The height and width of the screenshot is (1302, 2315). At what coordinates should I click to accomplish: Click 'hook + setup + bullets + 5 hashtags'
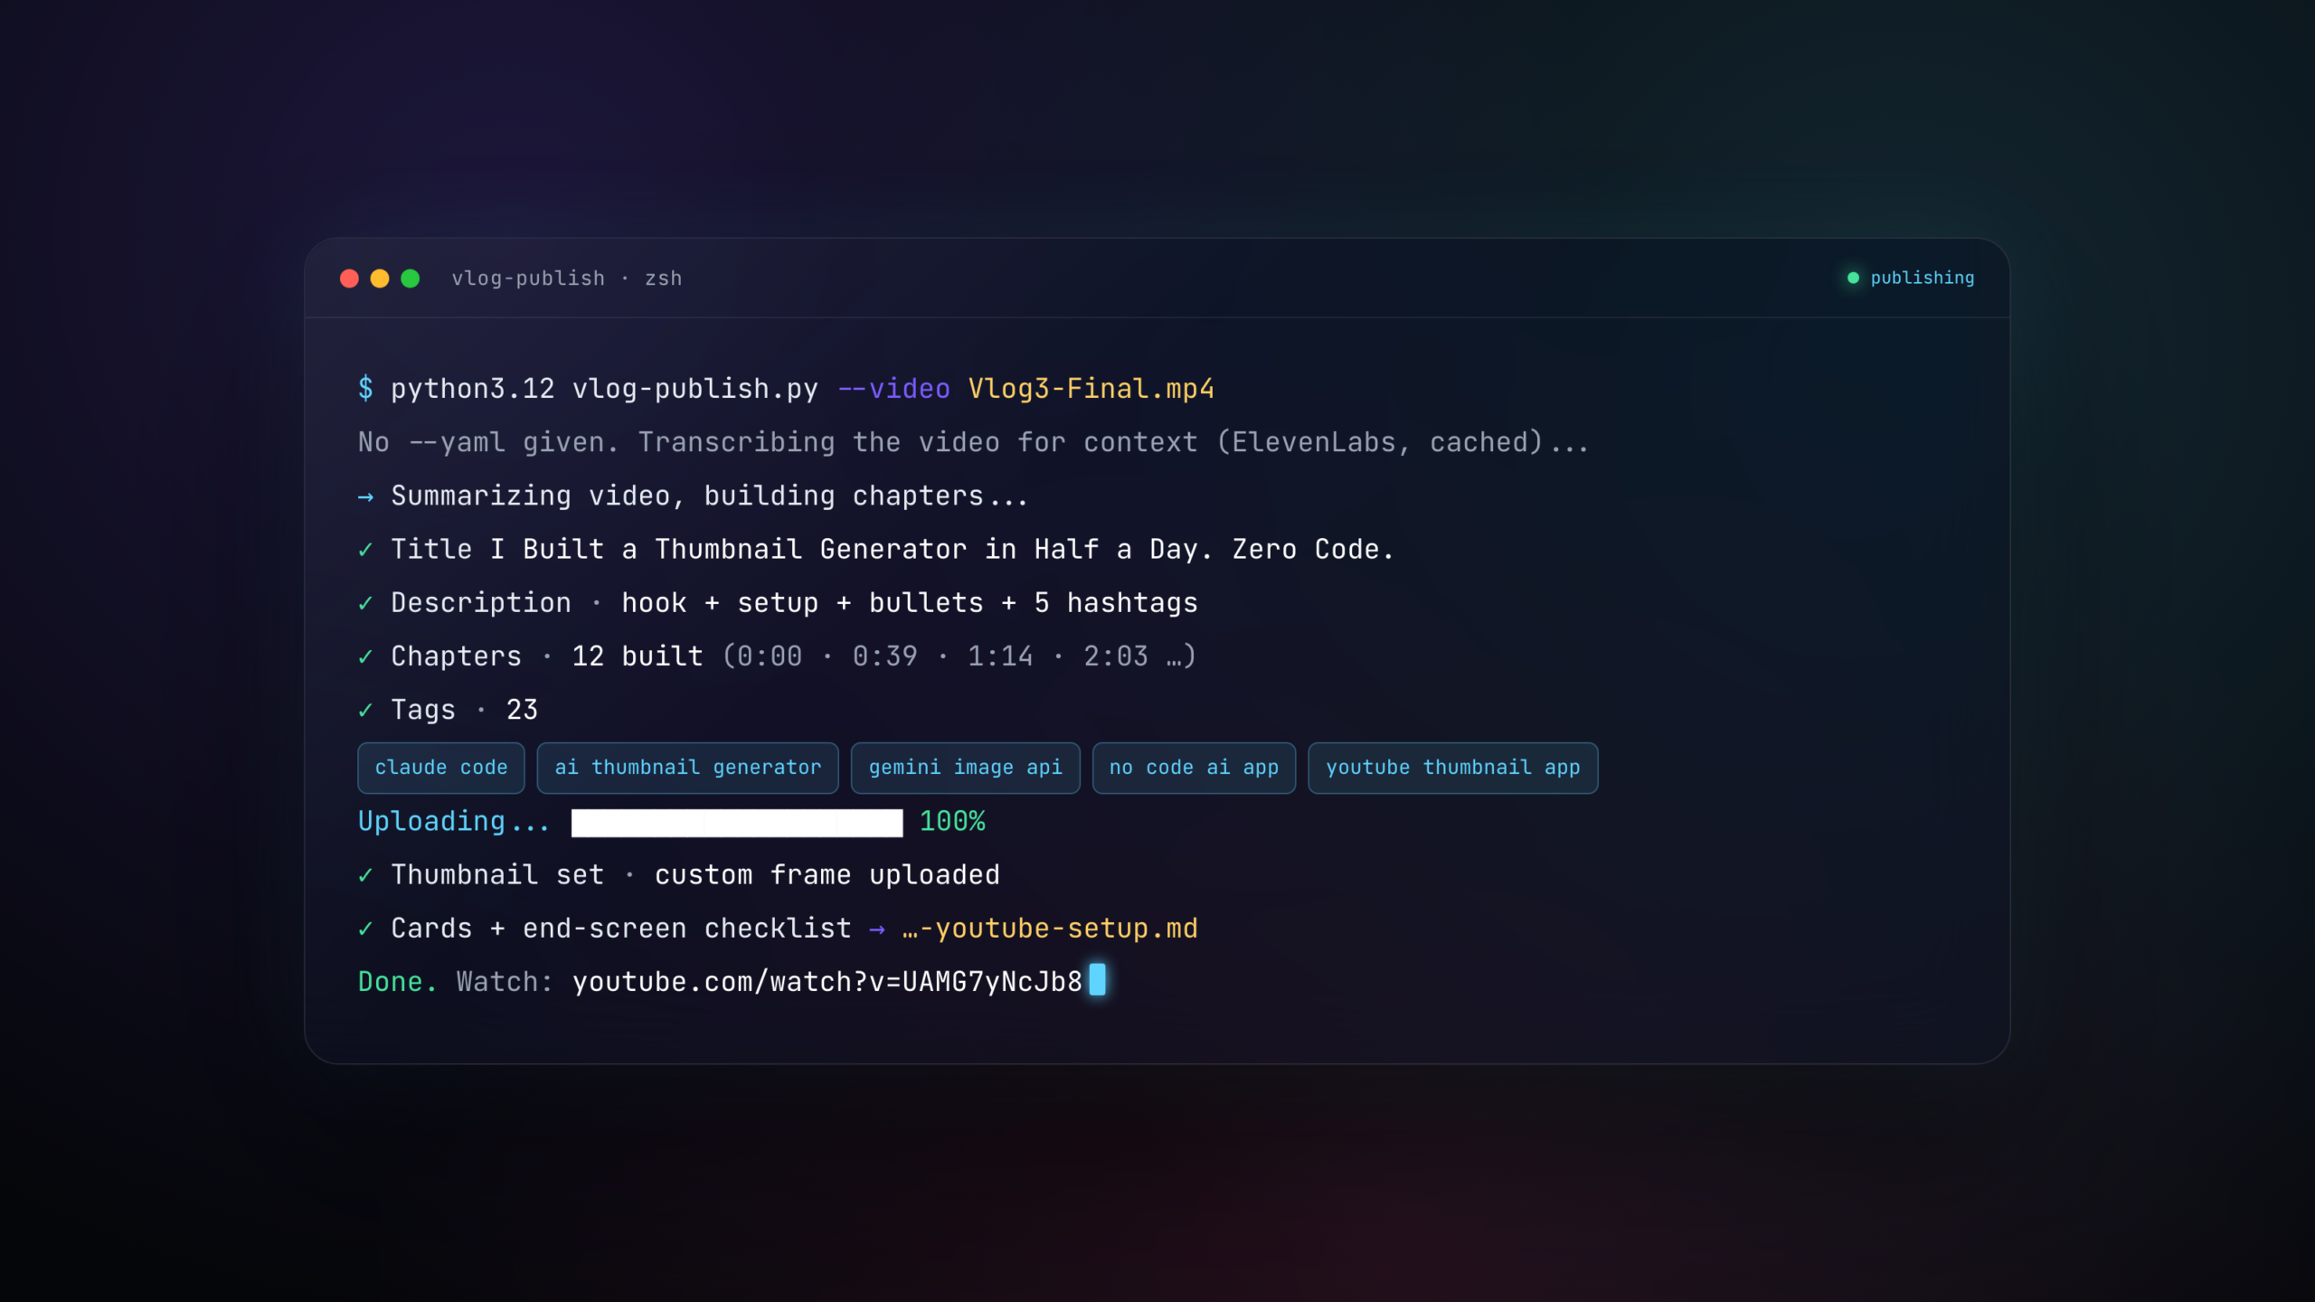click(x=910, y=602)
